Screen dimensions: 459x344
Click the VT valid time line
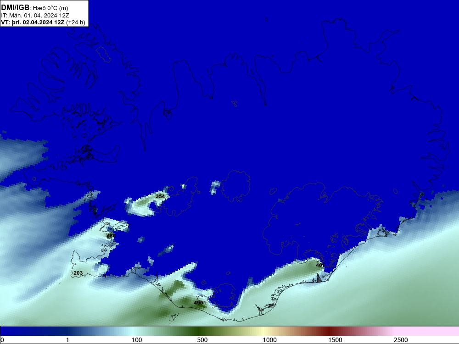pos(43,22)
